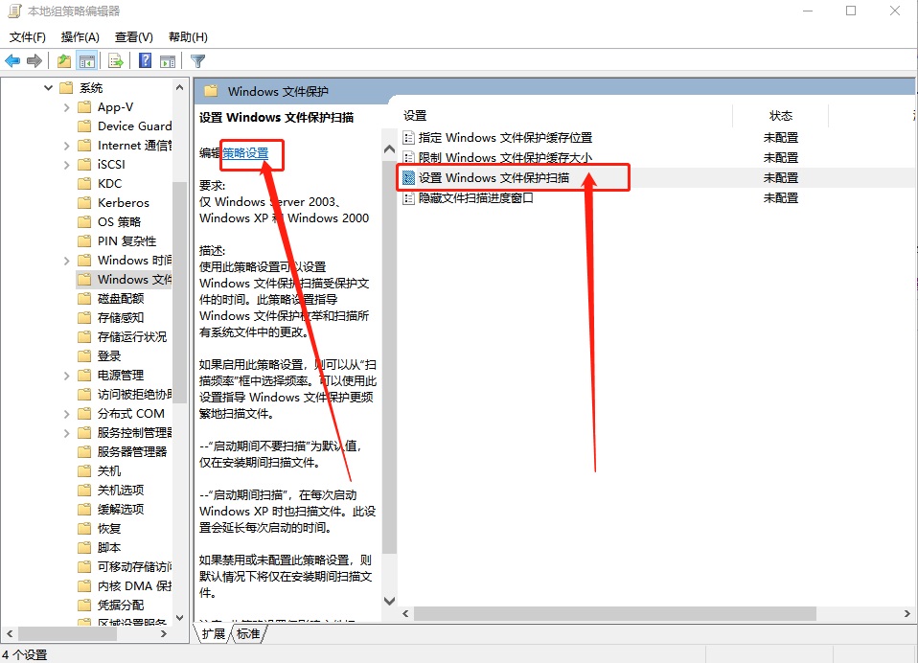Click the tree pane scroll-up arrow
Screen dimensions: 918x663
180,88
